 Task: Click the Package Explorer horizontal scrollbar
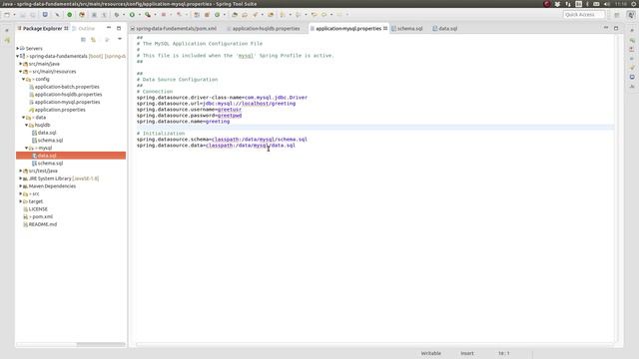point(101,344)
